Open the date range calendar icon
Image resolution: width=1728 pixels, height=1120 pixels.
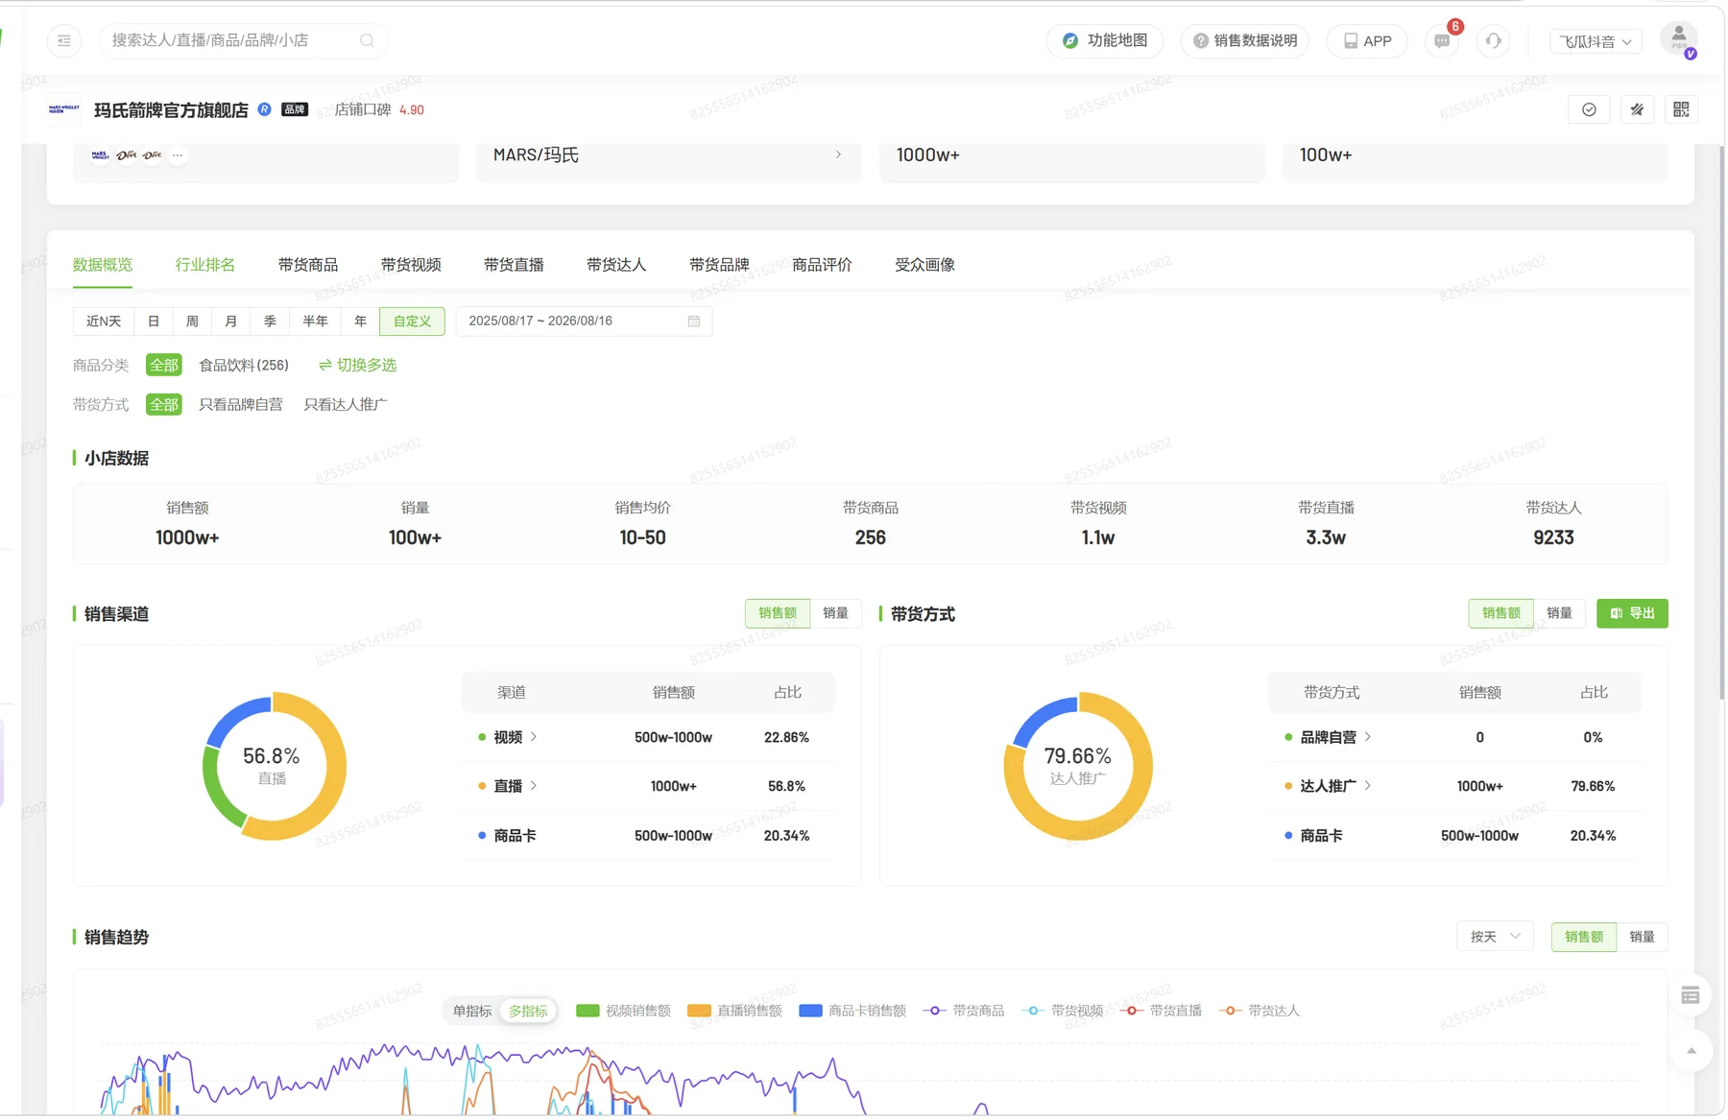point(694,322)
